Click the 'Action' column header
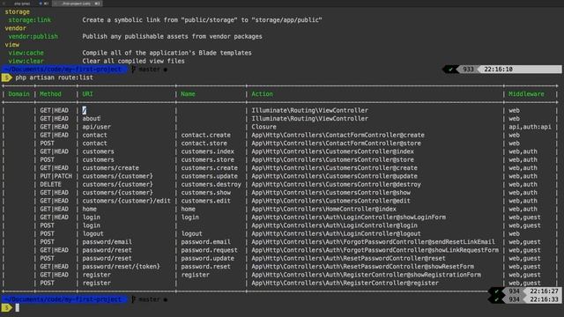The image size is (564, 317). 262,94
